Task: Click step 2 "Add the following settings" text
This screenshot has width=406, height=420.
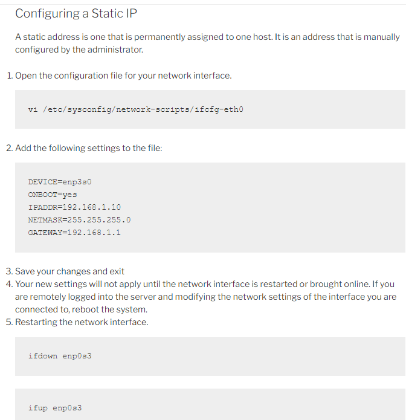Action: pyautogui.click(x=88, y=148)
